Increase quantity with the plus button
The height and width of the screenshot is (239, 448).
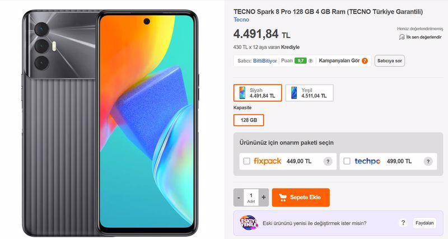(263, 198)
